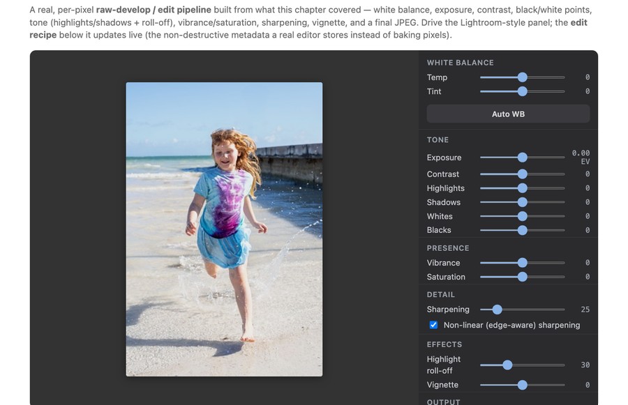Click the Vibrance slider handle
This screenshot has width=628, height=405.
522,263
